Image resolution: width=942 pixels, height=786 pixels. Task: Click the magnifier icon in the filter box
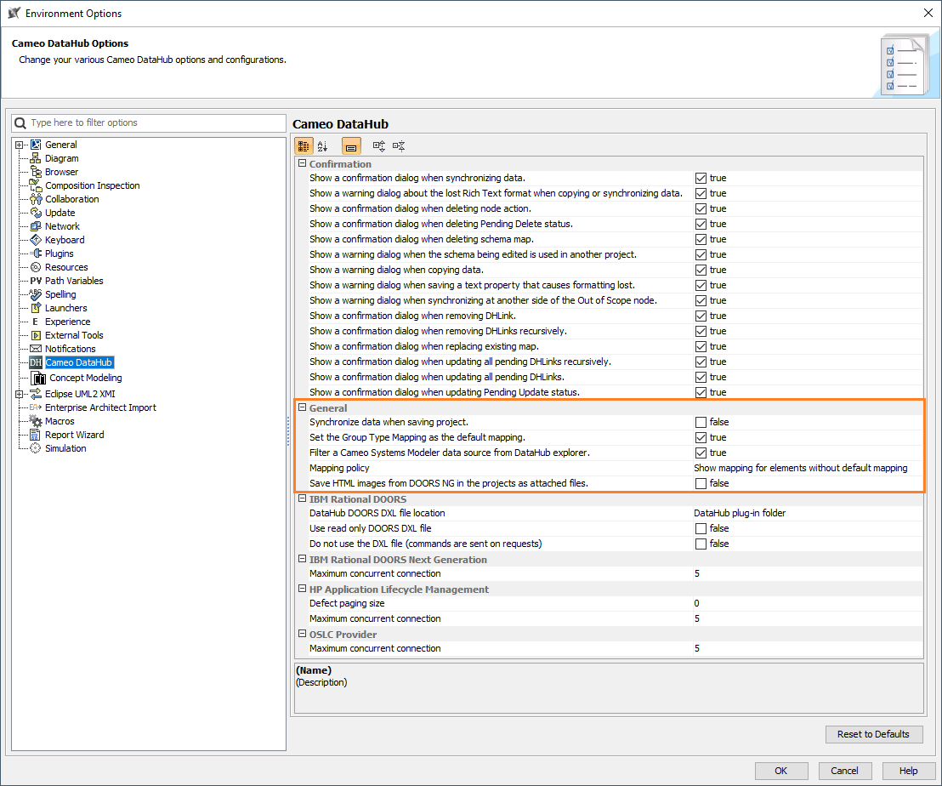point(20,122)
